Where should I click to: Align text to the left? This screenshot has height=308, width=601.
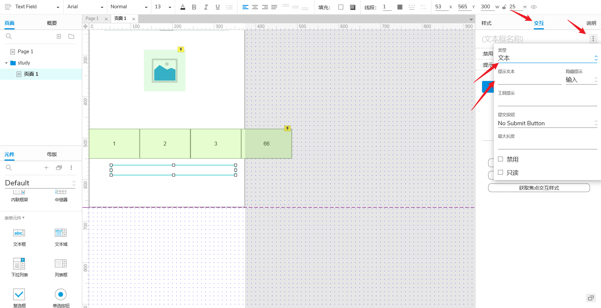(x=245, y=7)
